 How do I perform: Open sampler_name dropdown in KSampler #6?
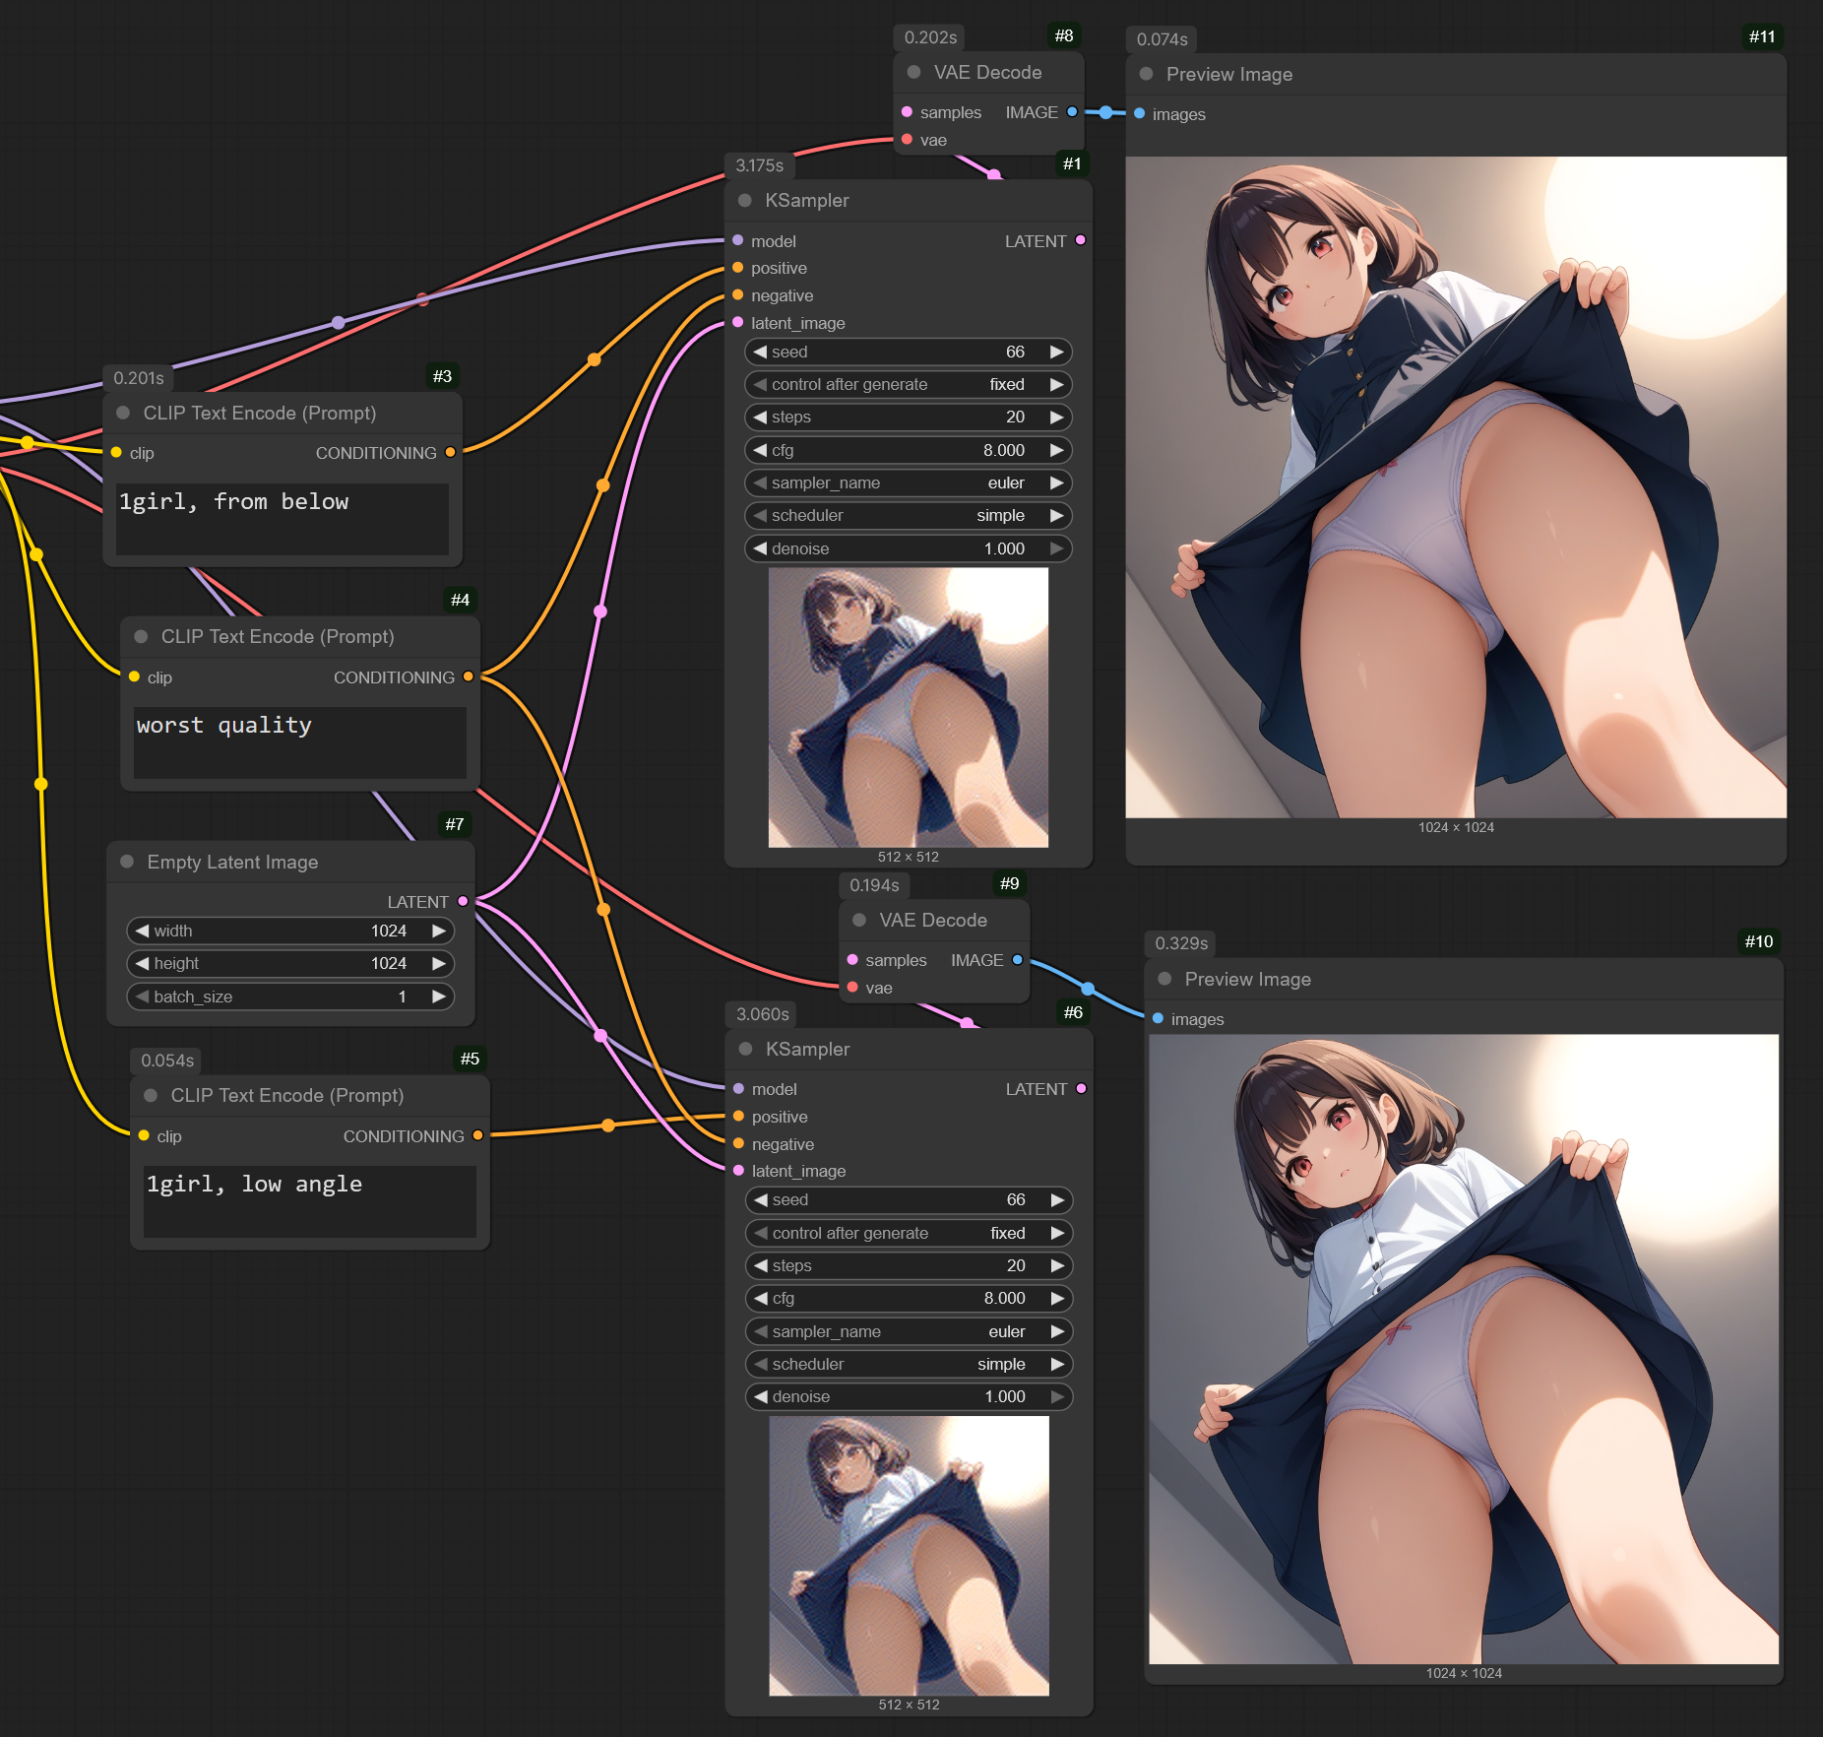coord(910,1331)
